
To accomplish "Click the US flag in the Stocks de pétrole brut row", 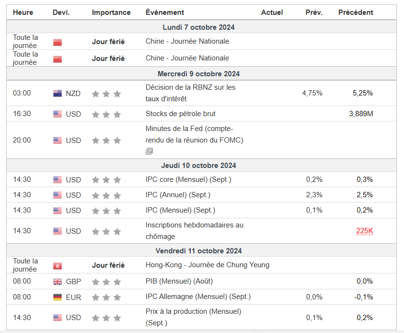I will point(58,114).
